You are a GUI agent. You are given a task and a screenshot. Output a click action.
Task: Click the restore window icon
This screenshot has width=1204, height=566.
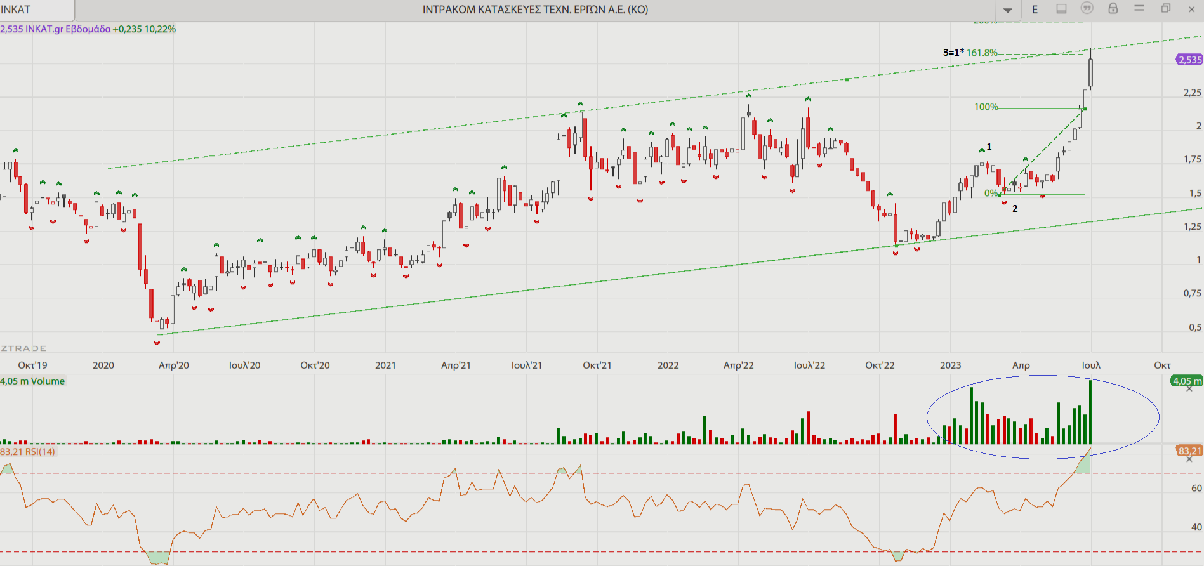[x=1166, y=8]
